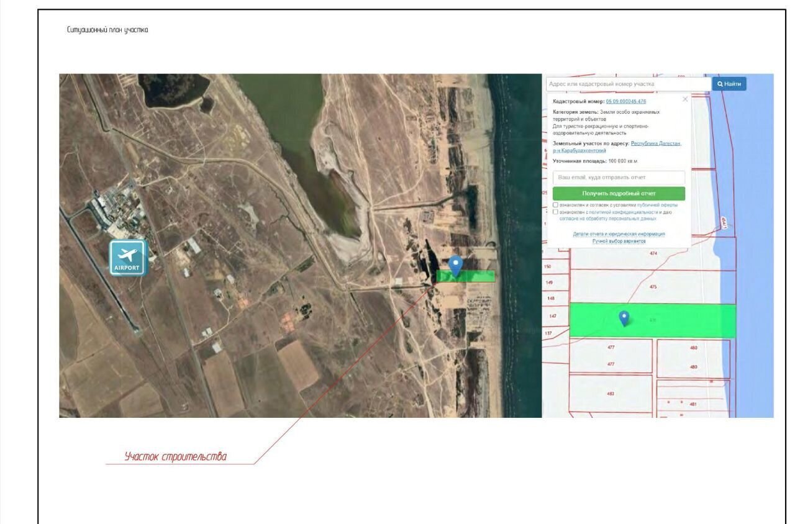Click the Участок строительства callout label

[176, 457]
